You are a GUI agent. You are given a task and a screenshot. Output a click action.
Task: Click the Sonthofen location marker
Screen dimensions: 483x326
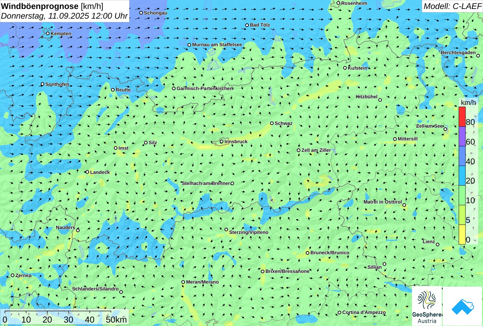tap(42, 84)
